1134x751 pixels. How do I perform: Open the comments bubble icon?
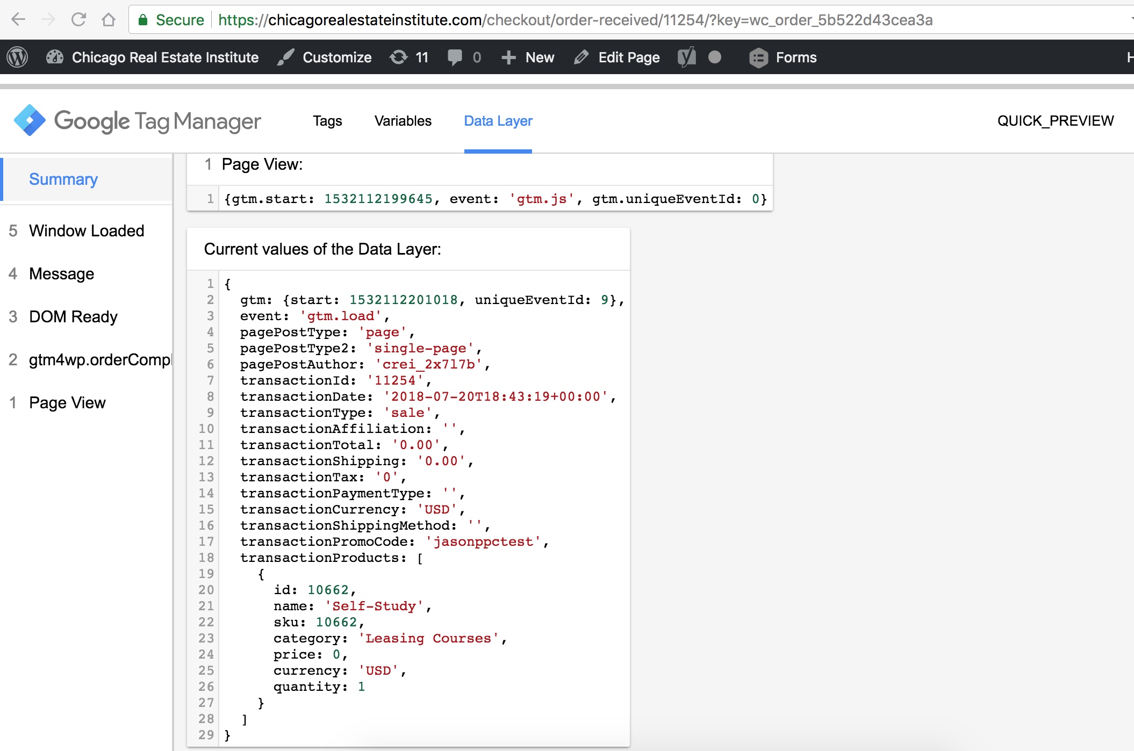click(455, 57)
